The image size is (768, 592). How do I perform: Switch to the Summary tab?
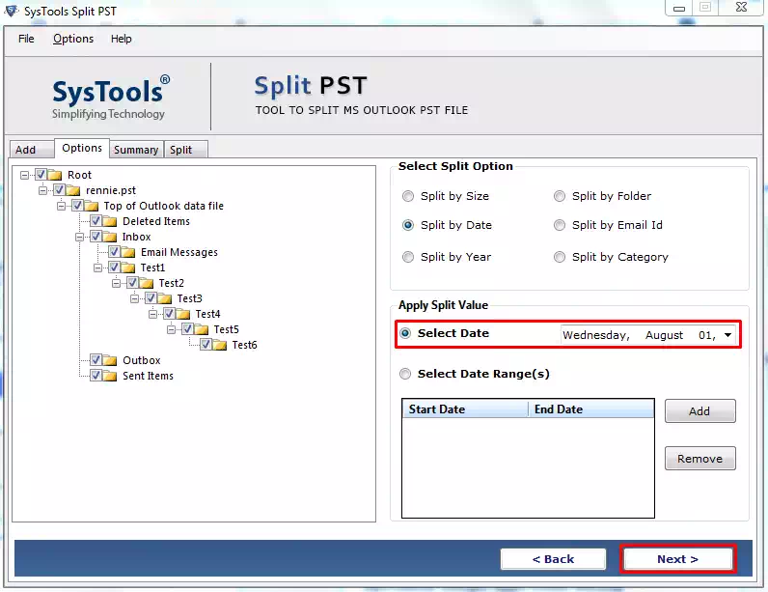[136, 150]
